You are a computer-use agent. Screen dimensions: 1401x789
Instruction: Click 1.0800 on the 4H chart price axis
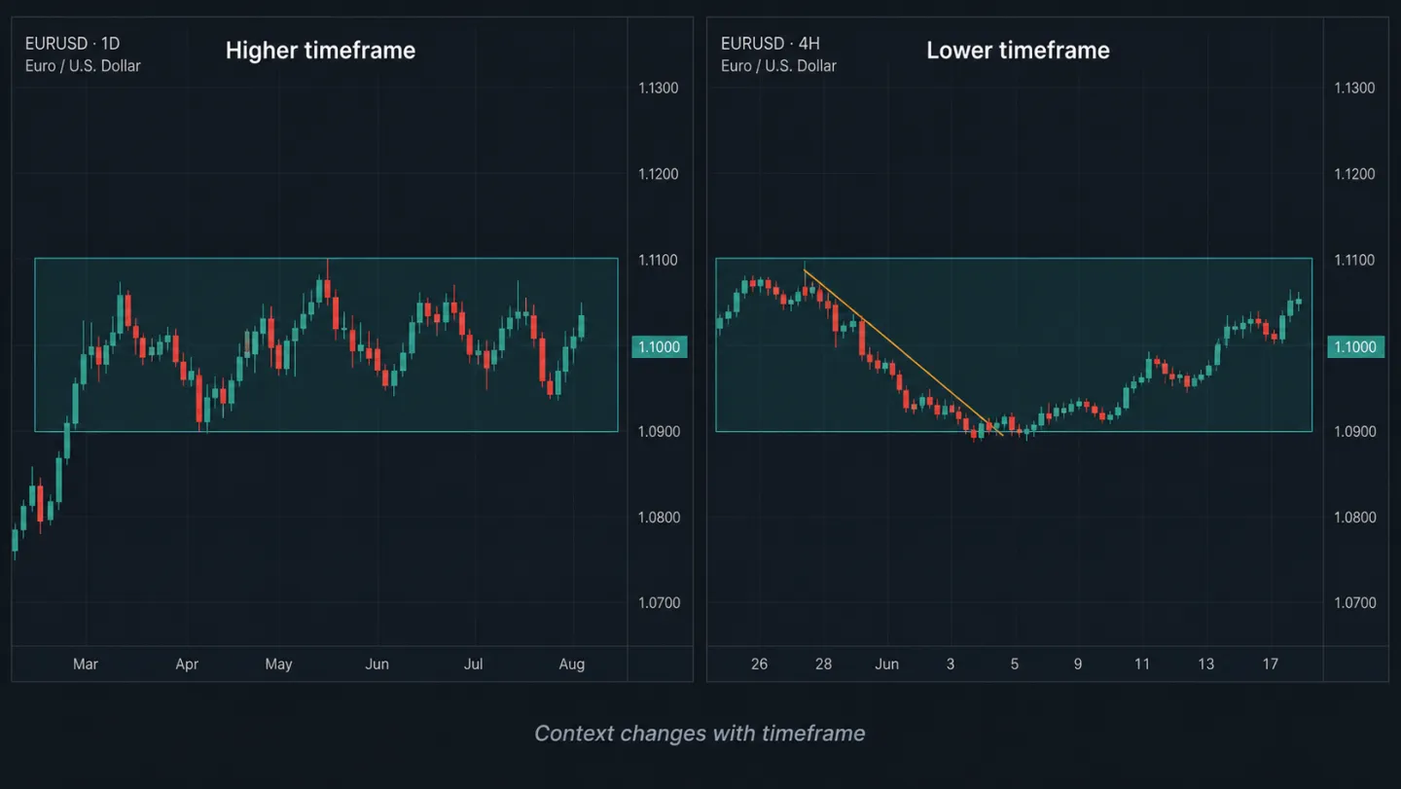(x=1355, y=517)
